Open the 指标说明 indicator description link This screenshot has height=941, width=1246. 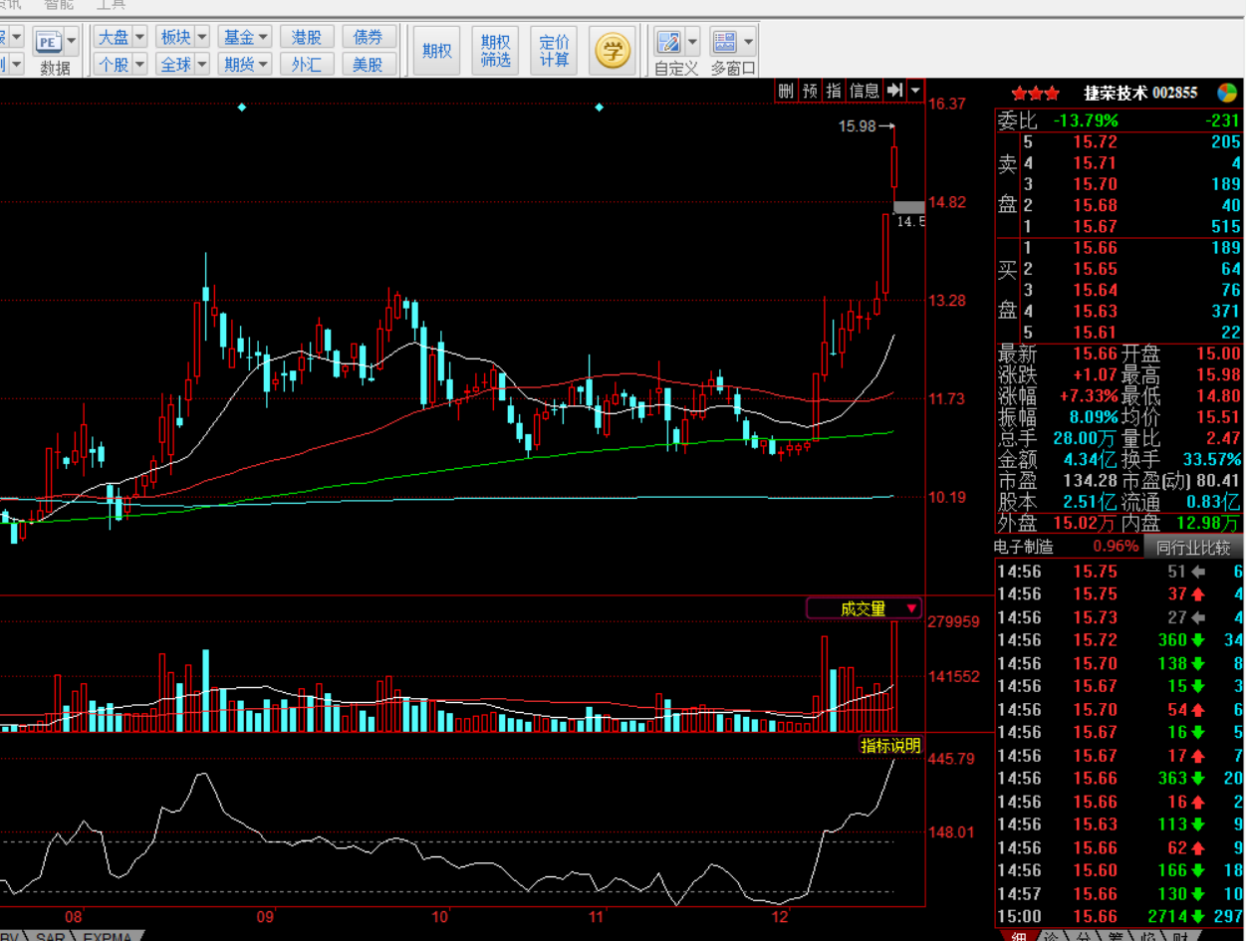coord(890,746)
